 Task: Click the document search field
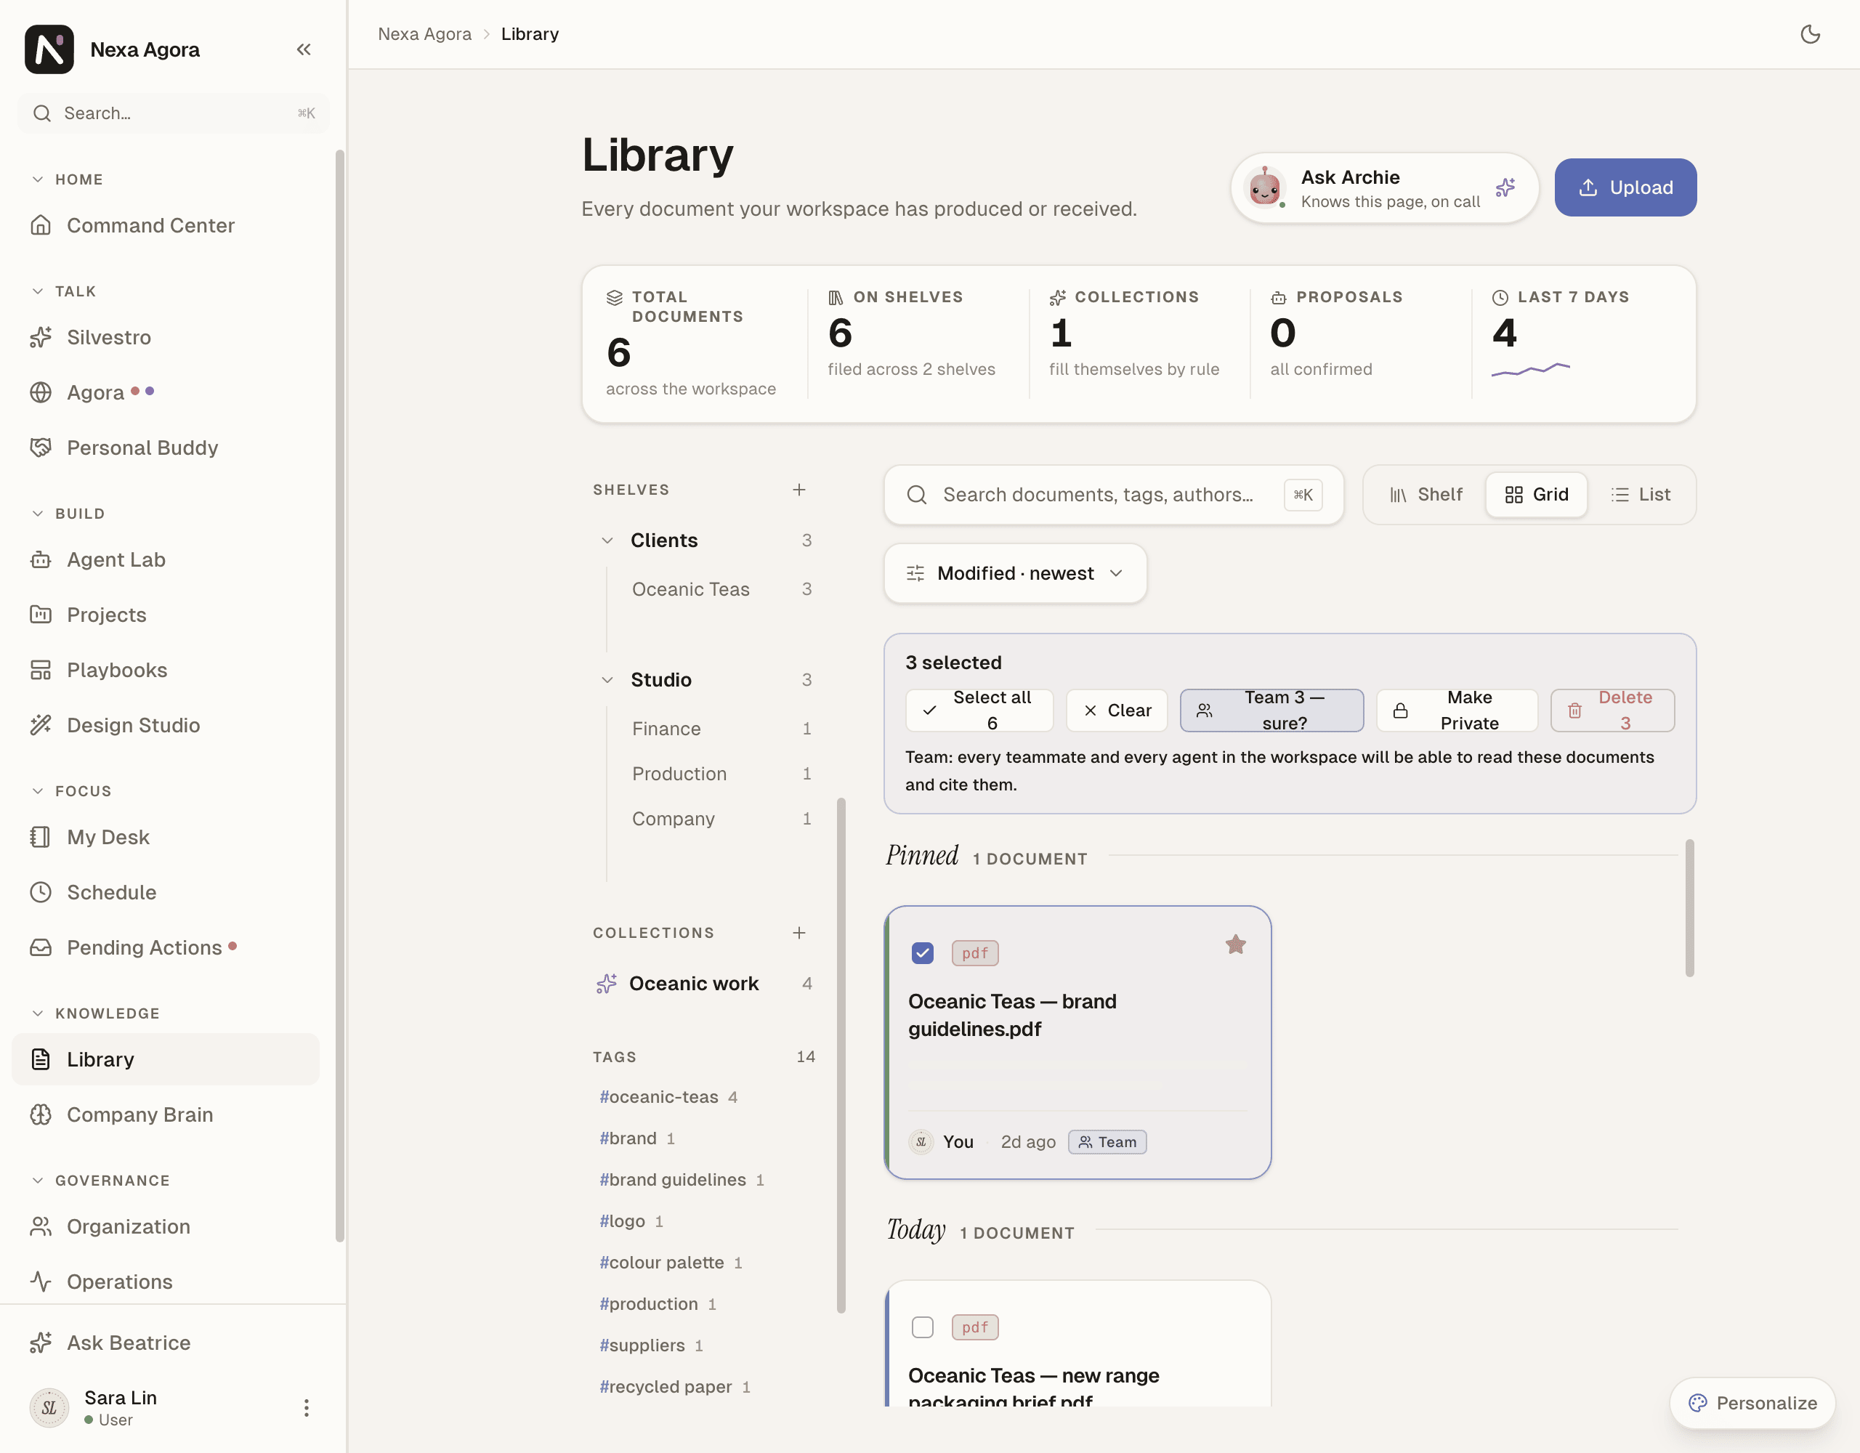point(1114,495)
